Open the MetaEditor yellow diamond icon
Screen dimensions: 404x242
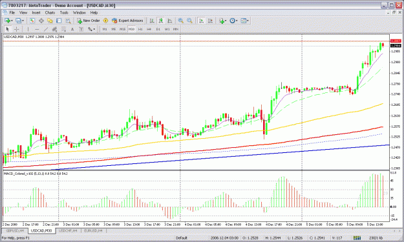click(x=105, y=21)
